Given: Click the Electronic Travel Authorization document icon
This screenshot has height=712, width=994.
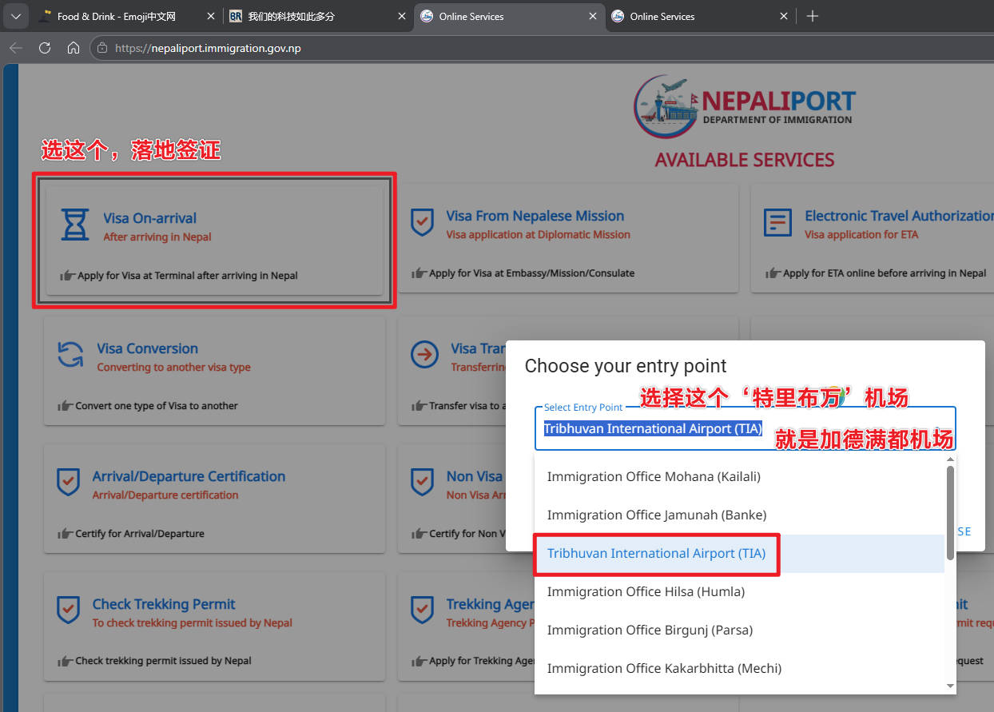Looking at the screenshot, I should coord(777,223).
